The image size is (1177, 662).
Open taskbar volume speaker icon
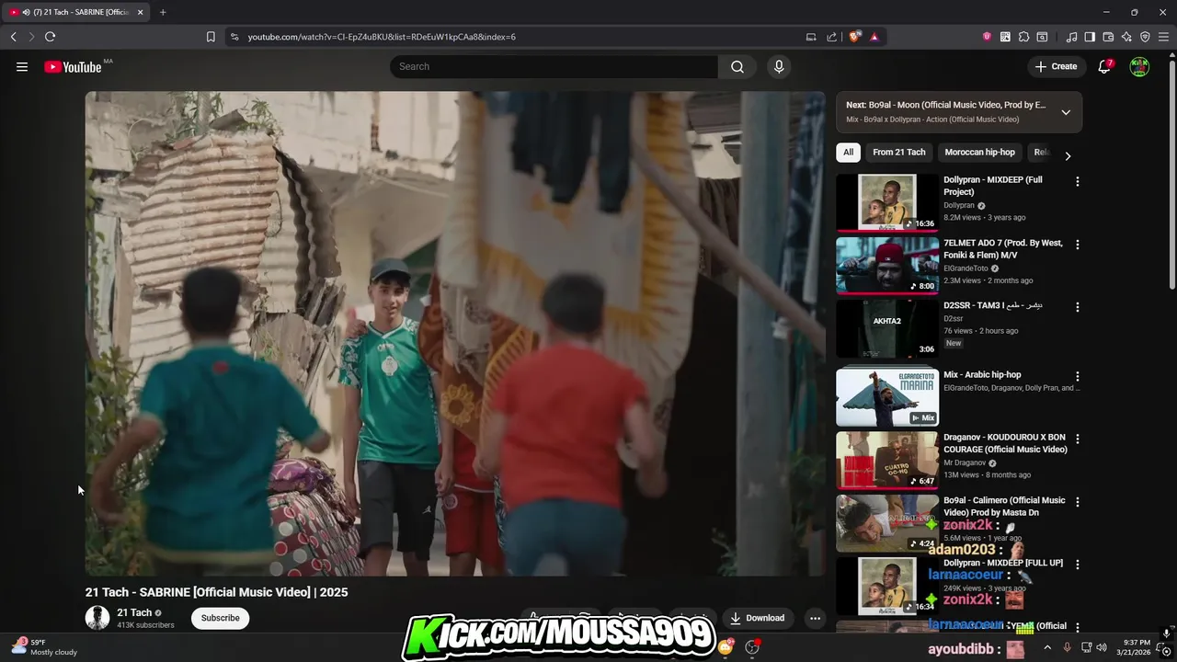1102,647
